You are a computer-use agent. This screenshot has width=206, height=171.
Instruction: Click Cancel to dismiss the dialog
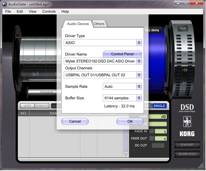pyautogui.click(x=75, y=121)
